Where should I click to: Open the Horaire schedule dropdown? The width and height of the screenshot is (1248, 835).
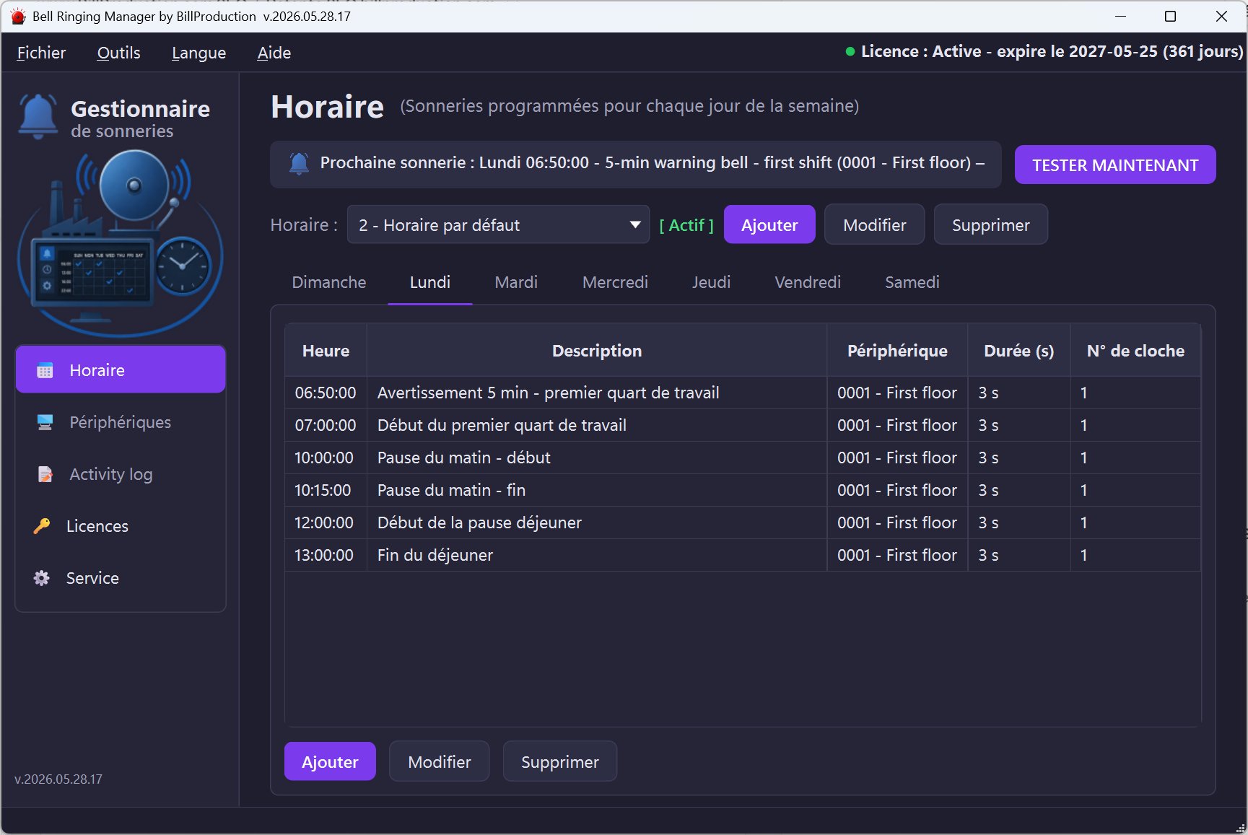coord(498,224)
